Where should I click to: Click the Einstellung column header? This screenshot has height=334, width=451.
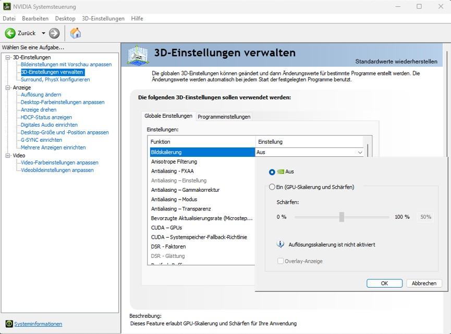click(310, 142)
